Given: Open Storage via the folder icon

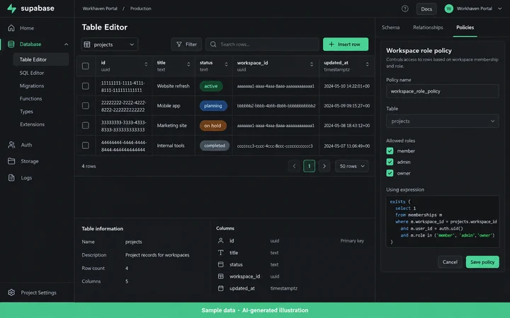Looking at the screenshot, I should [x=11, y=161].
